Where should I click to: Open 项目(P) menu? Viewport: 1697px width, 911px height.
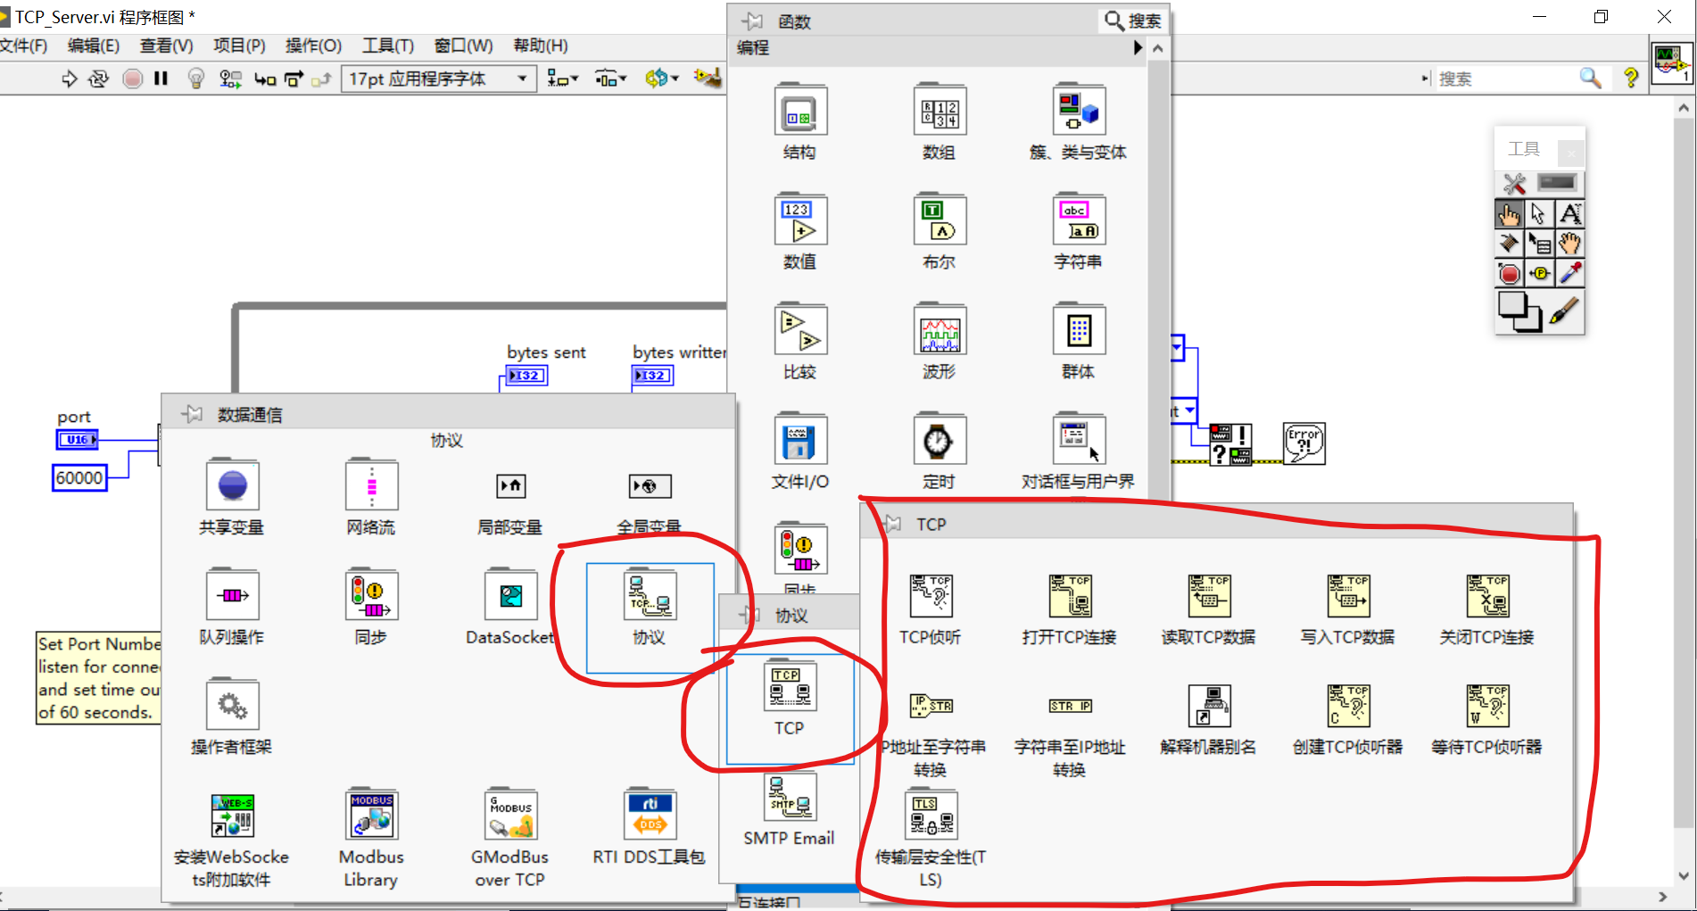pyautogui.click(x=239, y=46)
